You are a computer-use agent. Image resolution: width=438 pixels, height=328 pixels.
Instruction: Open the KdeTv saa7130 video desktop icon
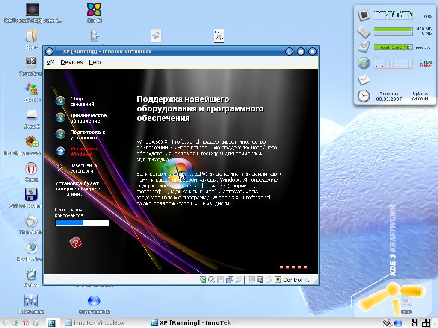(33, 12)
